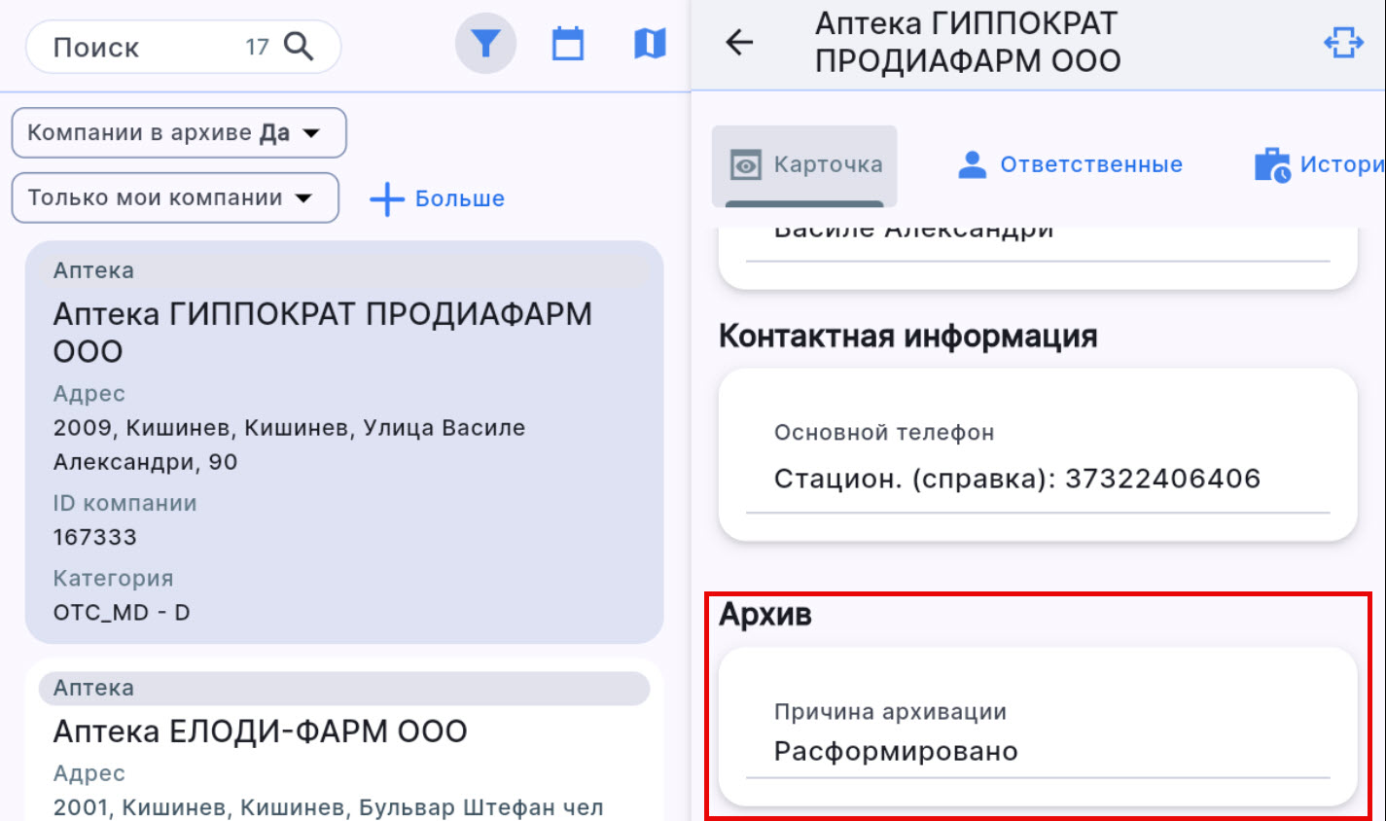Click the eye icon inside Карточка tab
1386x821 pixels.
click(746, 164)
